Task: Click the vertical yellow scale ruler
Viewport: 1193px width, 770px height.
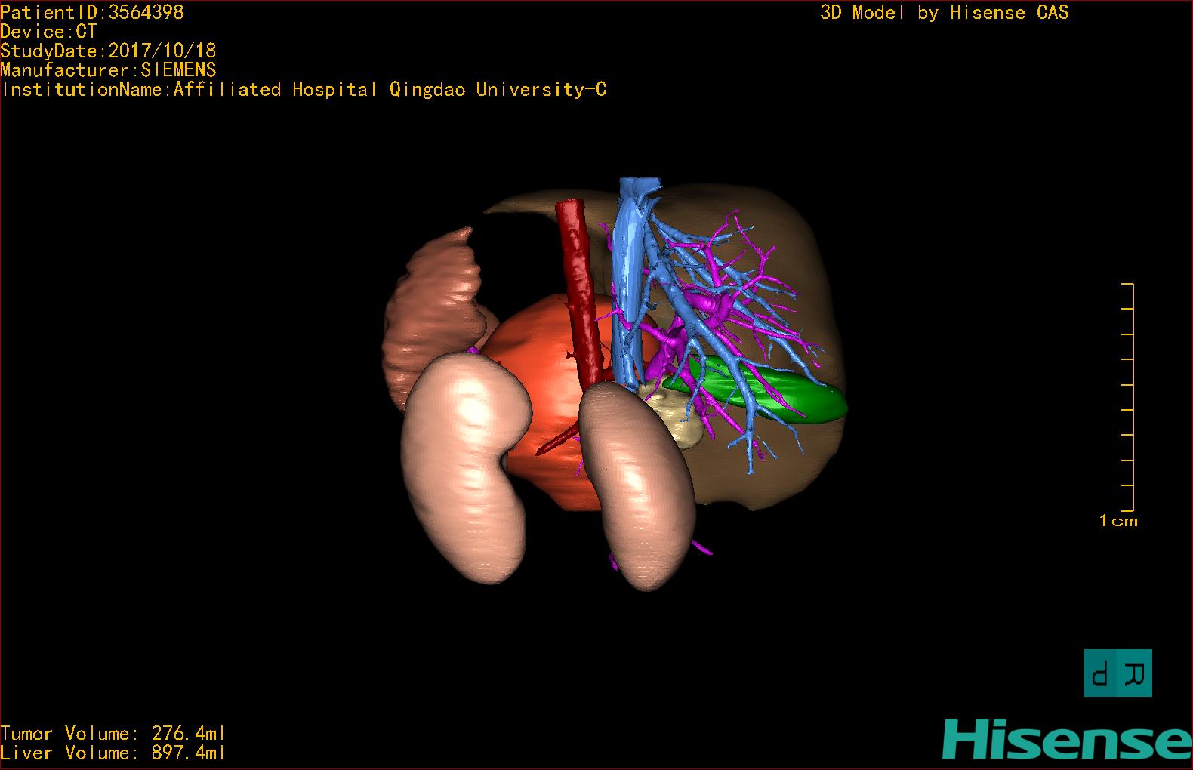Action: click(x=1128, y=397)
